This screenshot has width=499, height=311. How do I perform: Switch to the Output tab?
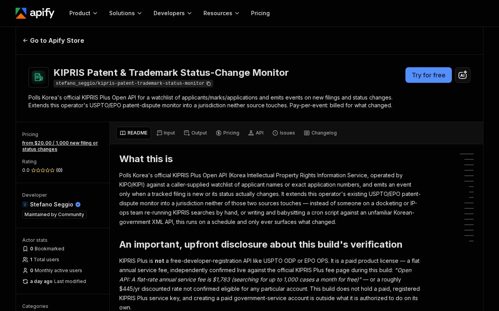click(195, 133)
